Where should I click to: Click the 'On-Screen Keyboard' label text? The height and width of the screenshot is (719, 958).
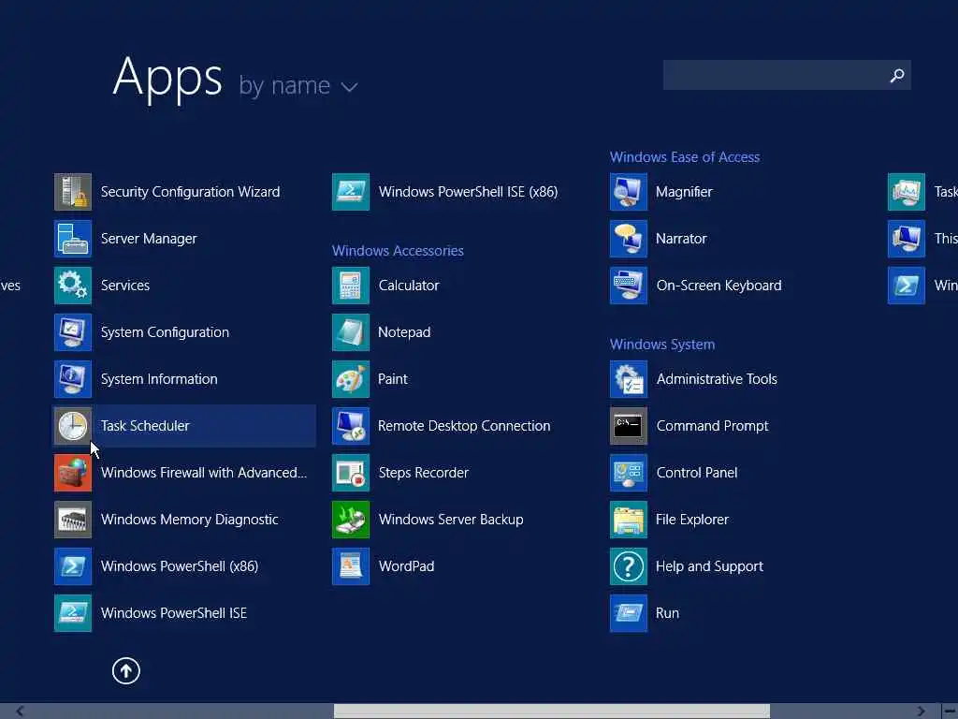pos(719,286)
